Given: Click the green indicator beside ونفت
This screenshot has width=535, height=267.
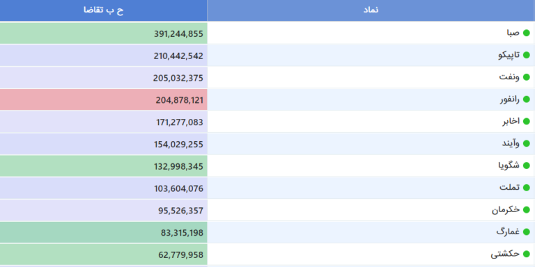Looking at the screenshot, I should 527,77.
